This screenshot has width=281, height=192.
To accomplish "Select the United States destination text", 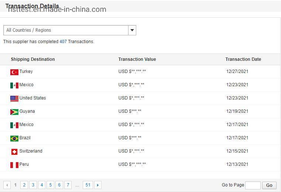I will [32, 98].
